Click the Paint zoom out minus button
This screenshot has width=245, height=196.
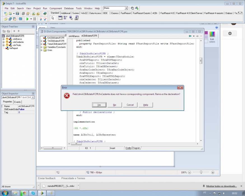tap(189, 172)
